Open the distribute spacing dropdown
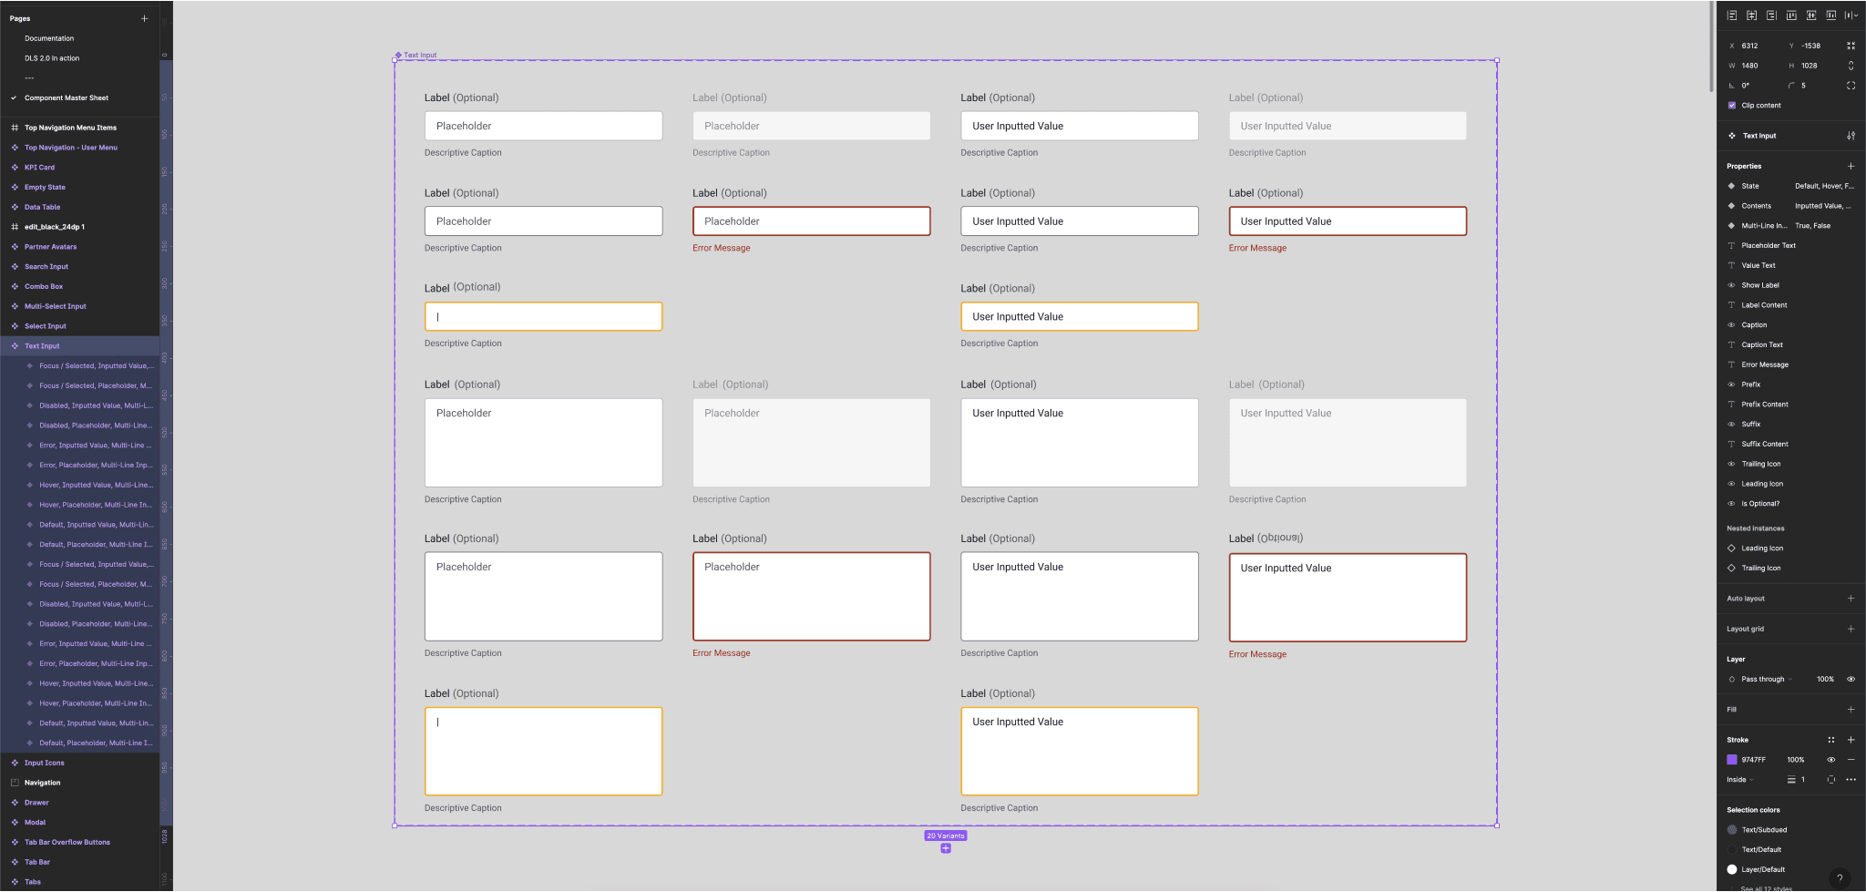Viewport: 1866px width, 892px height. [x=1851, y=15]
